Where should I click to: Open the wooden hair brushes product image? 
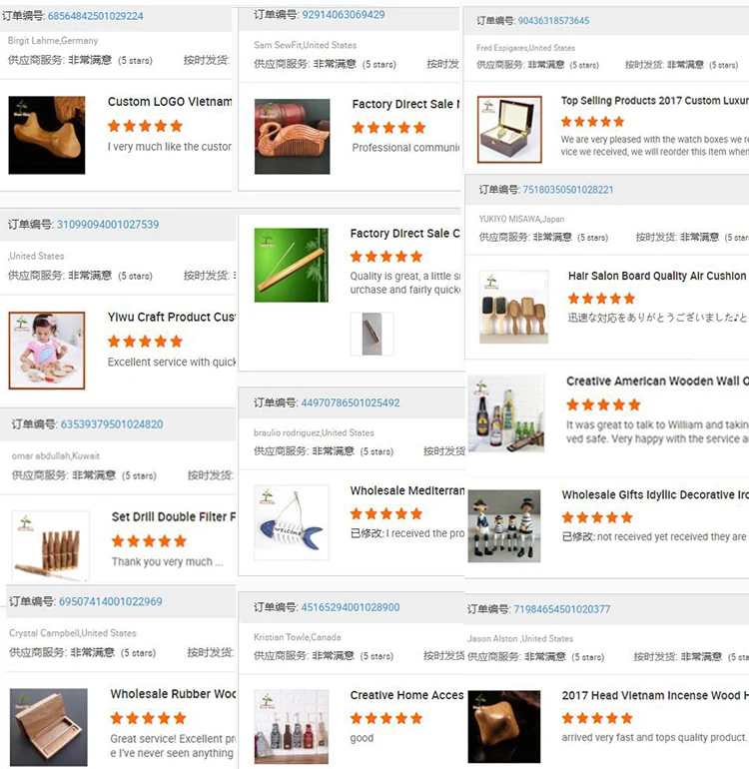click(513, 307)
